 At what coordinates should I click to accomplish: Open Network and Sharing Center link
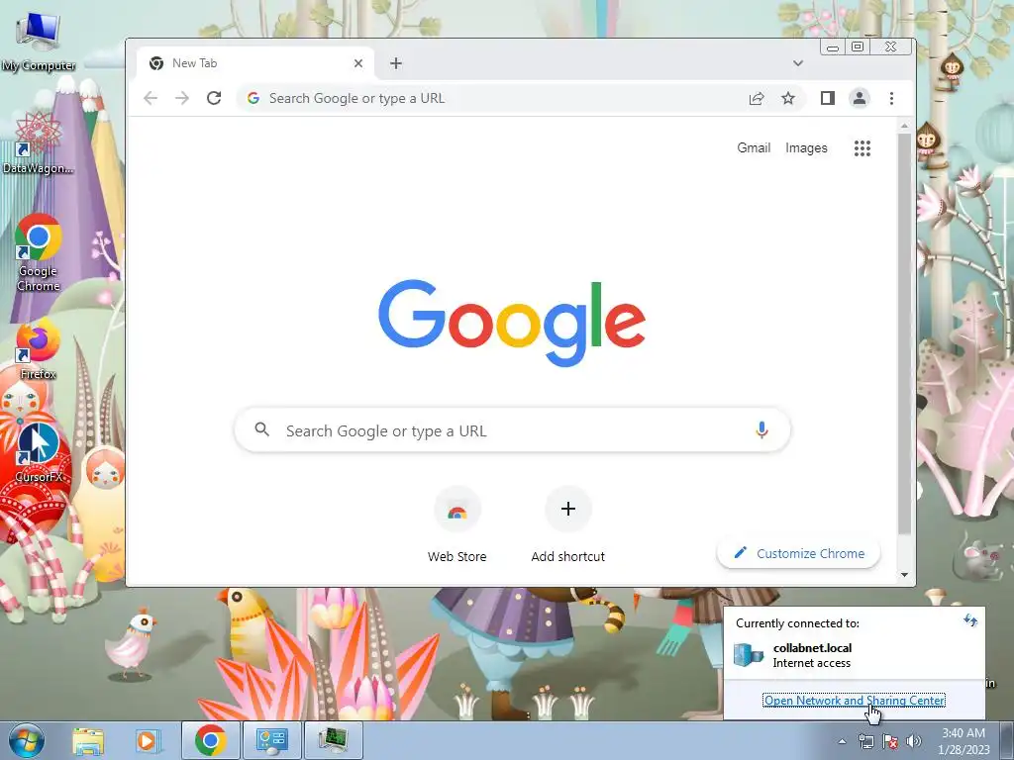(x=855, y=700)
